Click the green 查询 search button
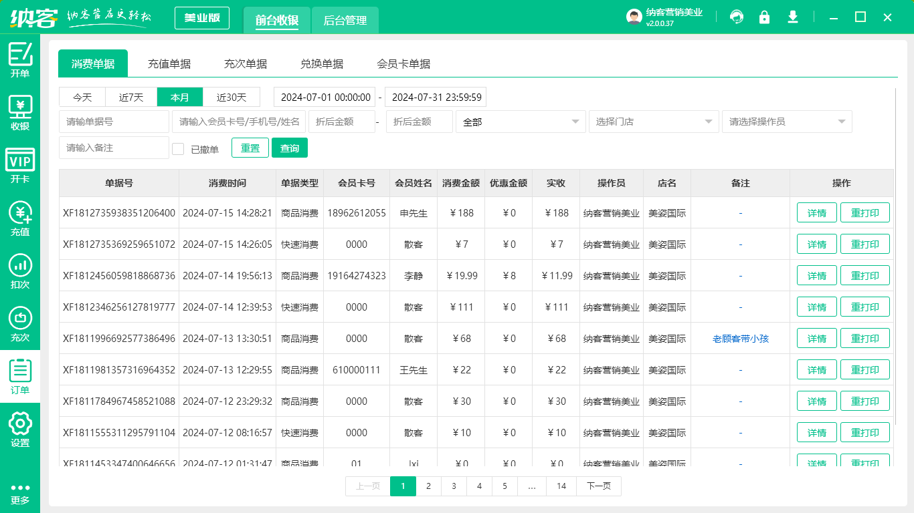 click(289, 148)
